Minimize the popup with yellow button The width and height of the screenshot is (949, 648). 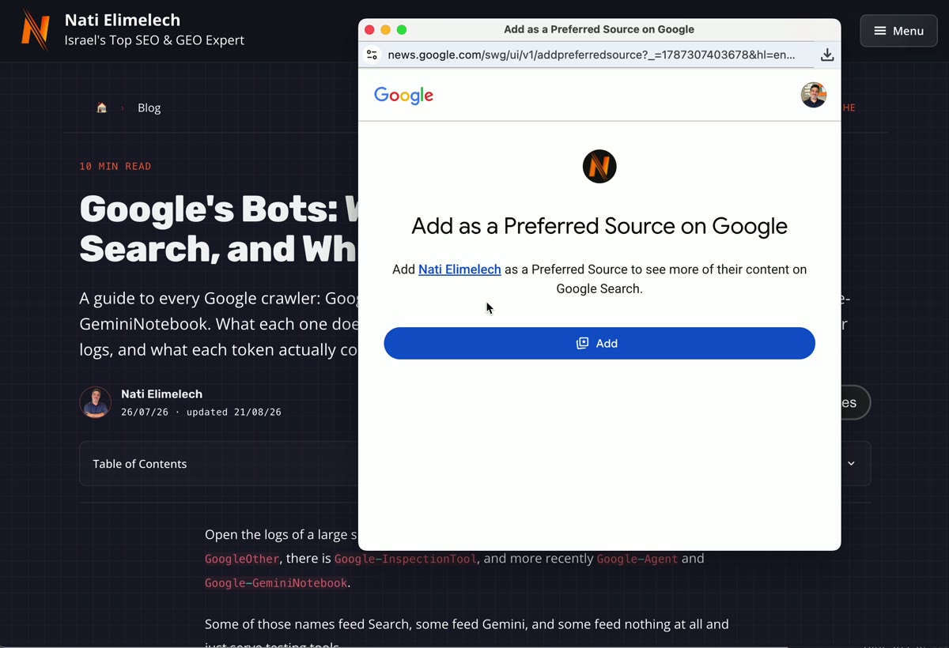[385, 30]
